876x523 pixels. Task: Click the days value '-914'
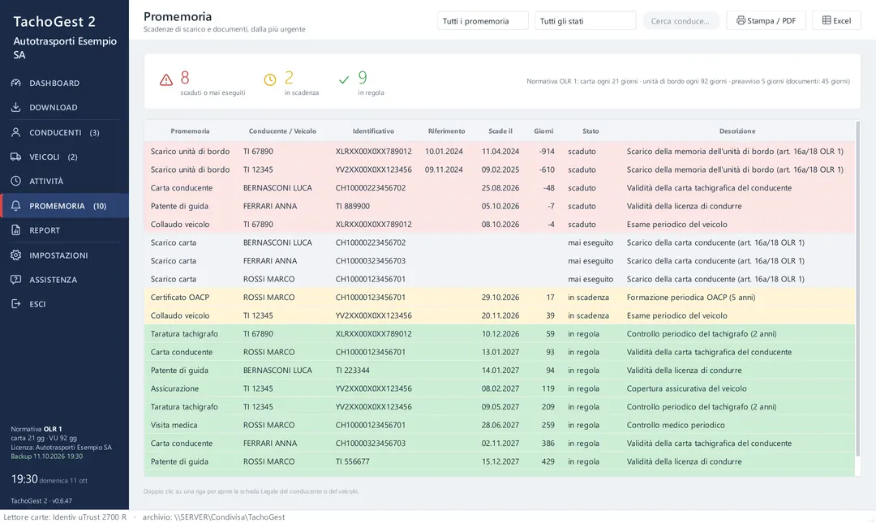point(547,152)
